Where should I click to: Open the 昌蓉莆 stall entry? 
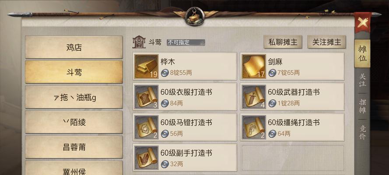click(x=74, y=147)
